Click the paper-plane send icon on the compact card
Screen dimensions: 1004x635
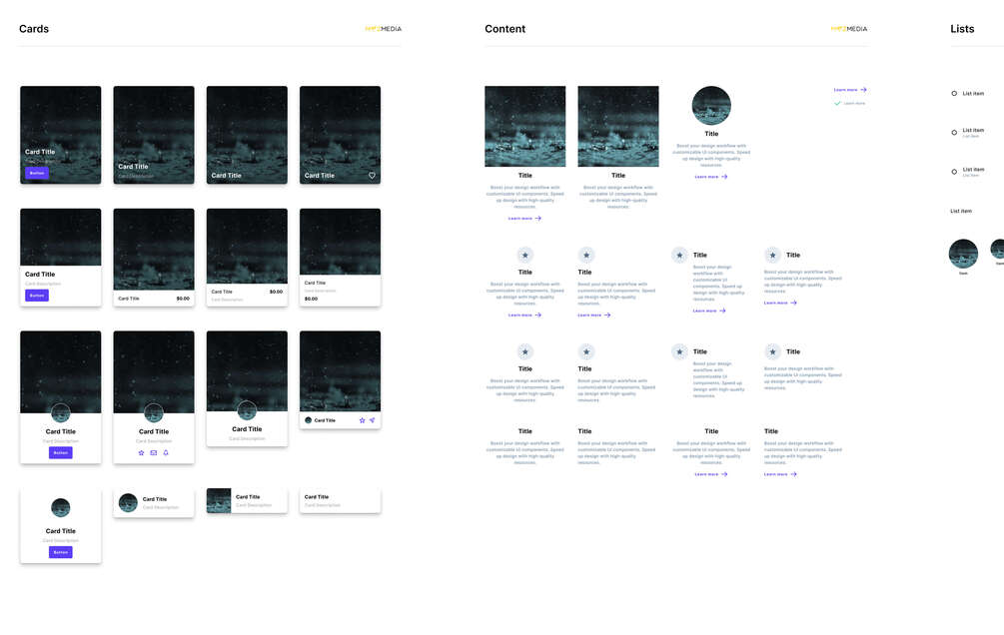[372, 420]
